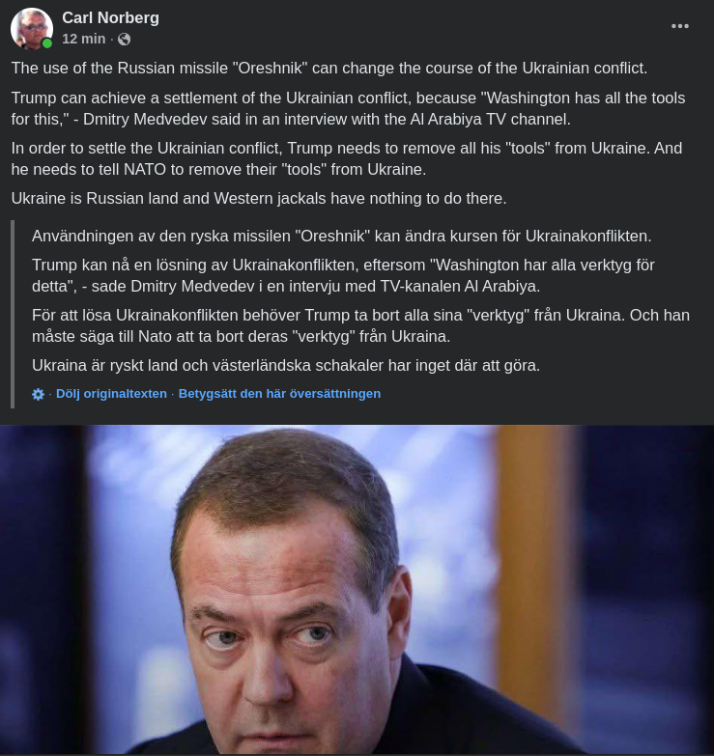
Task: Open Carl Norberg's name link
Action: pyautogui.click(x=110, y=17)
